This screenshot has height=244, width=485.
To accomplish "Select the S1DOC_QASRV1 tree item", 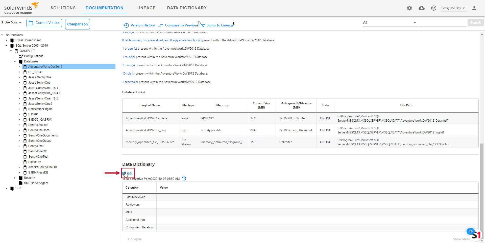I will pyautogui.click(x=40, y=120).
